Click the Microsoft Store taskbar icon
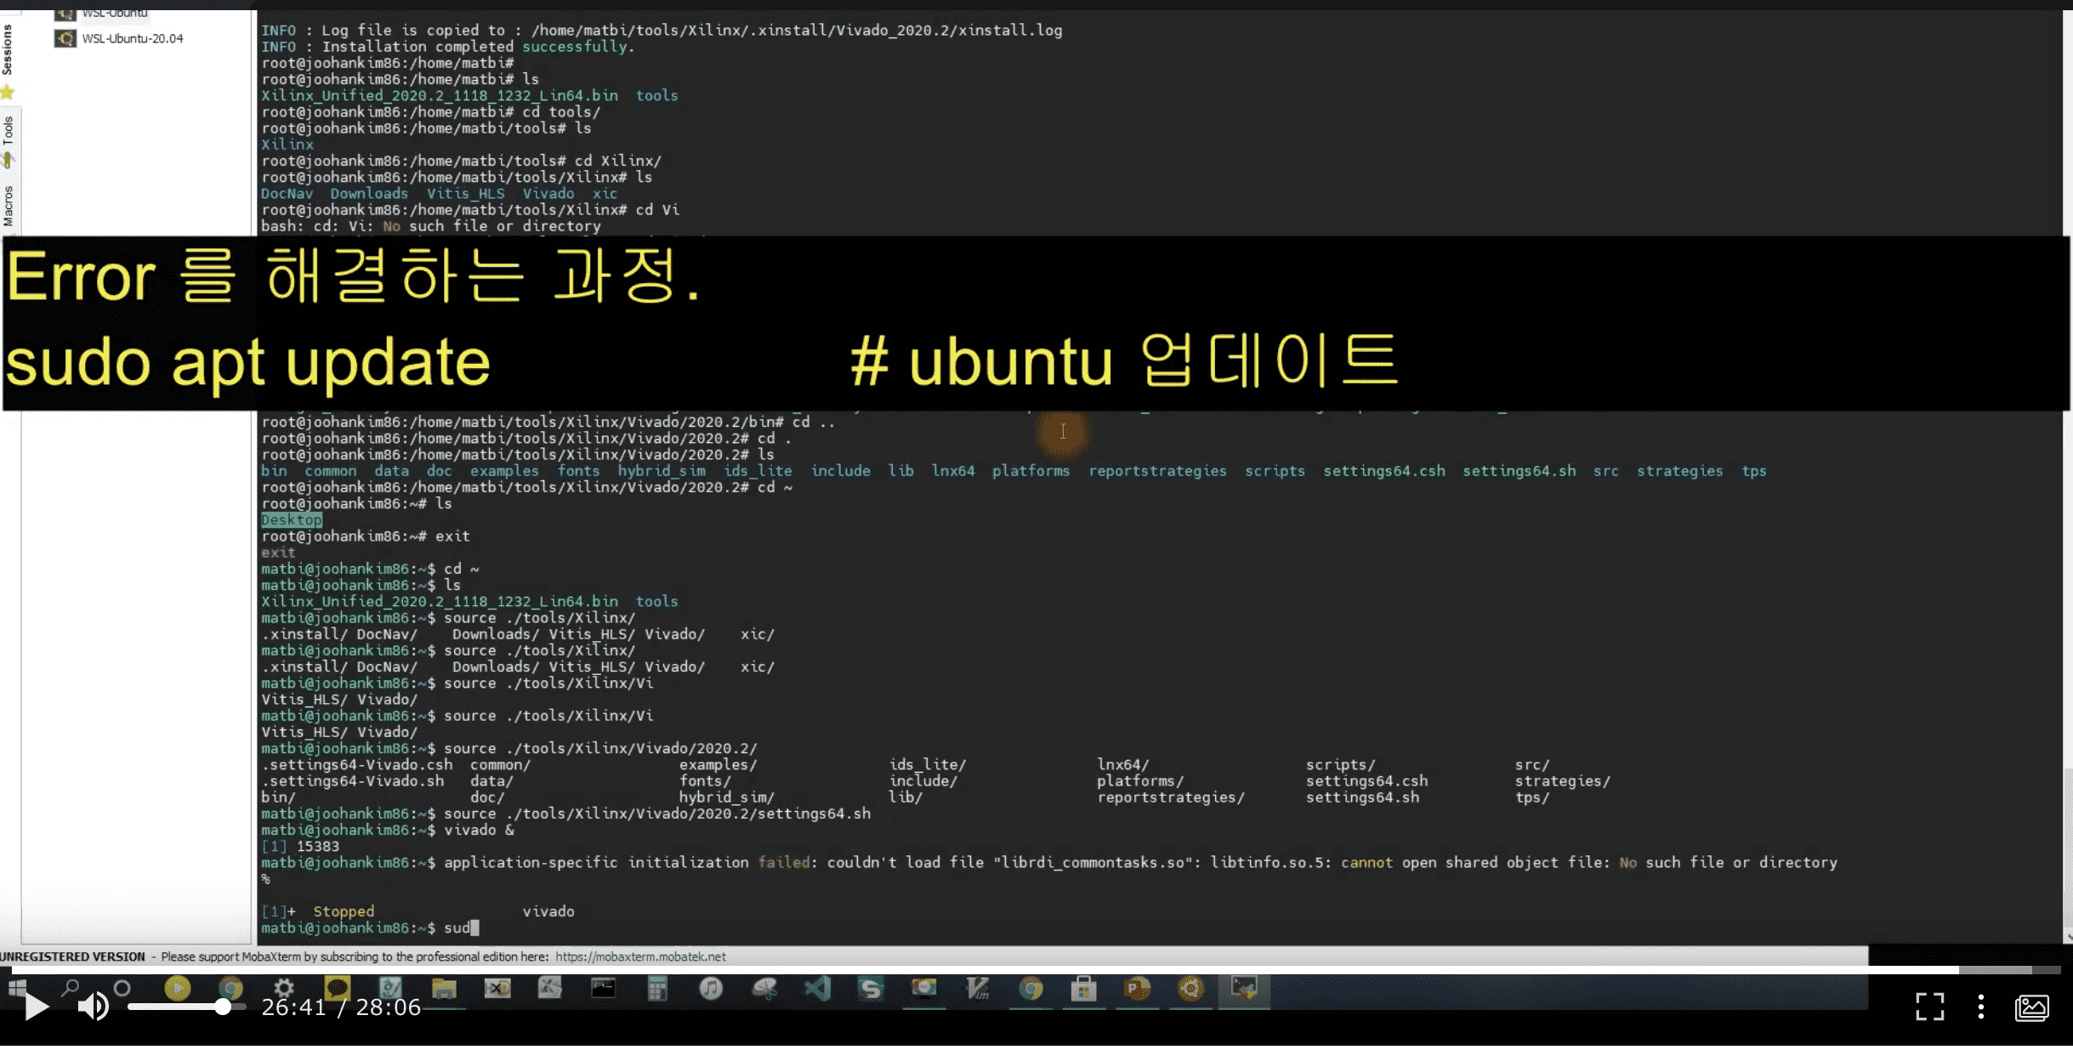 (1083, 988)
